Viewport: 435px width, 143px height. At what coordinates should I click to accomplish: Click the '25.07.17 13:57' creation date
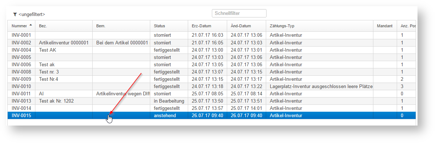[207, 108]
